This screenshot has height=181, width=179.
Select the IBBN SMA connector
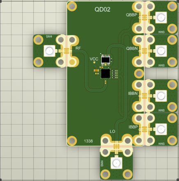[x=161, y=96]
